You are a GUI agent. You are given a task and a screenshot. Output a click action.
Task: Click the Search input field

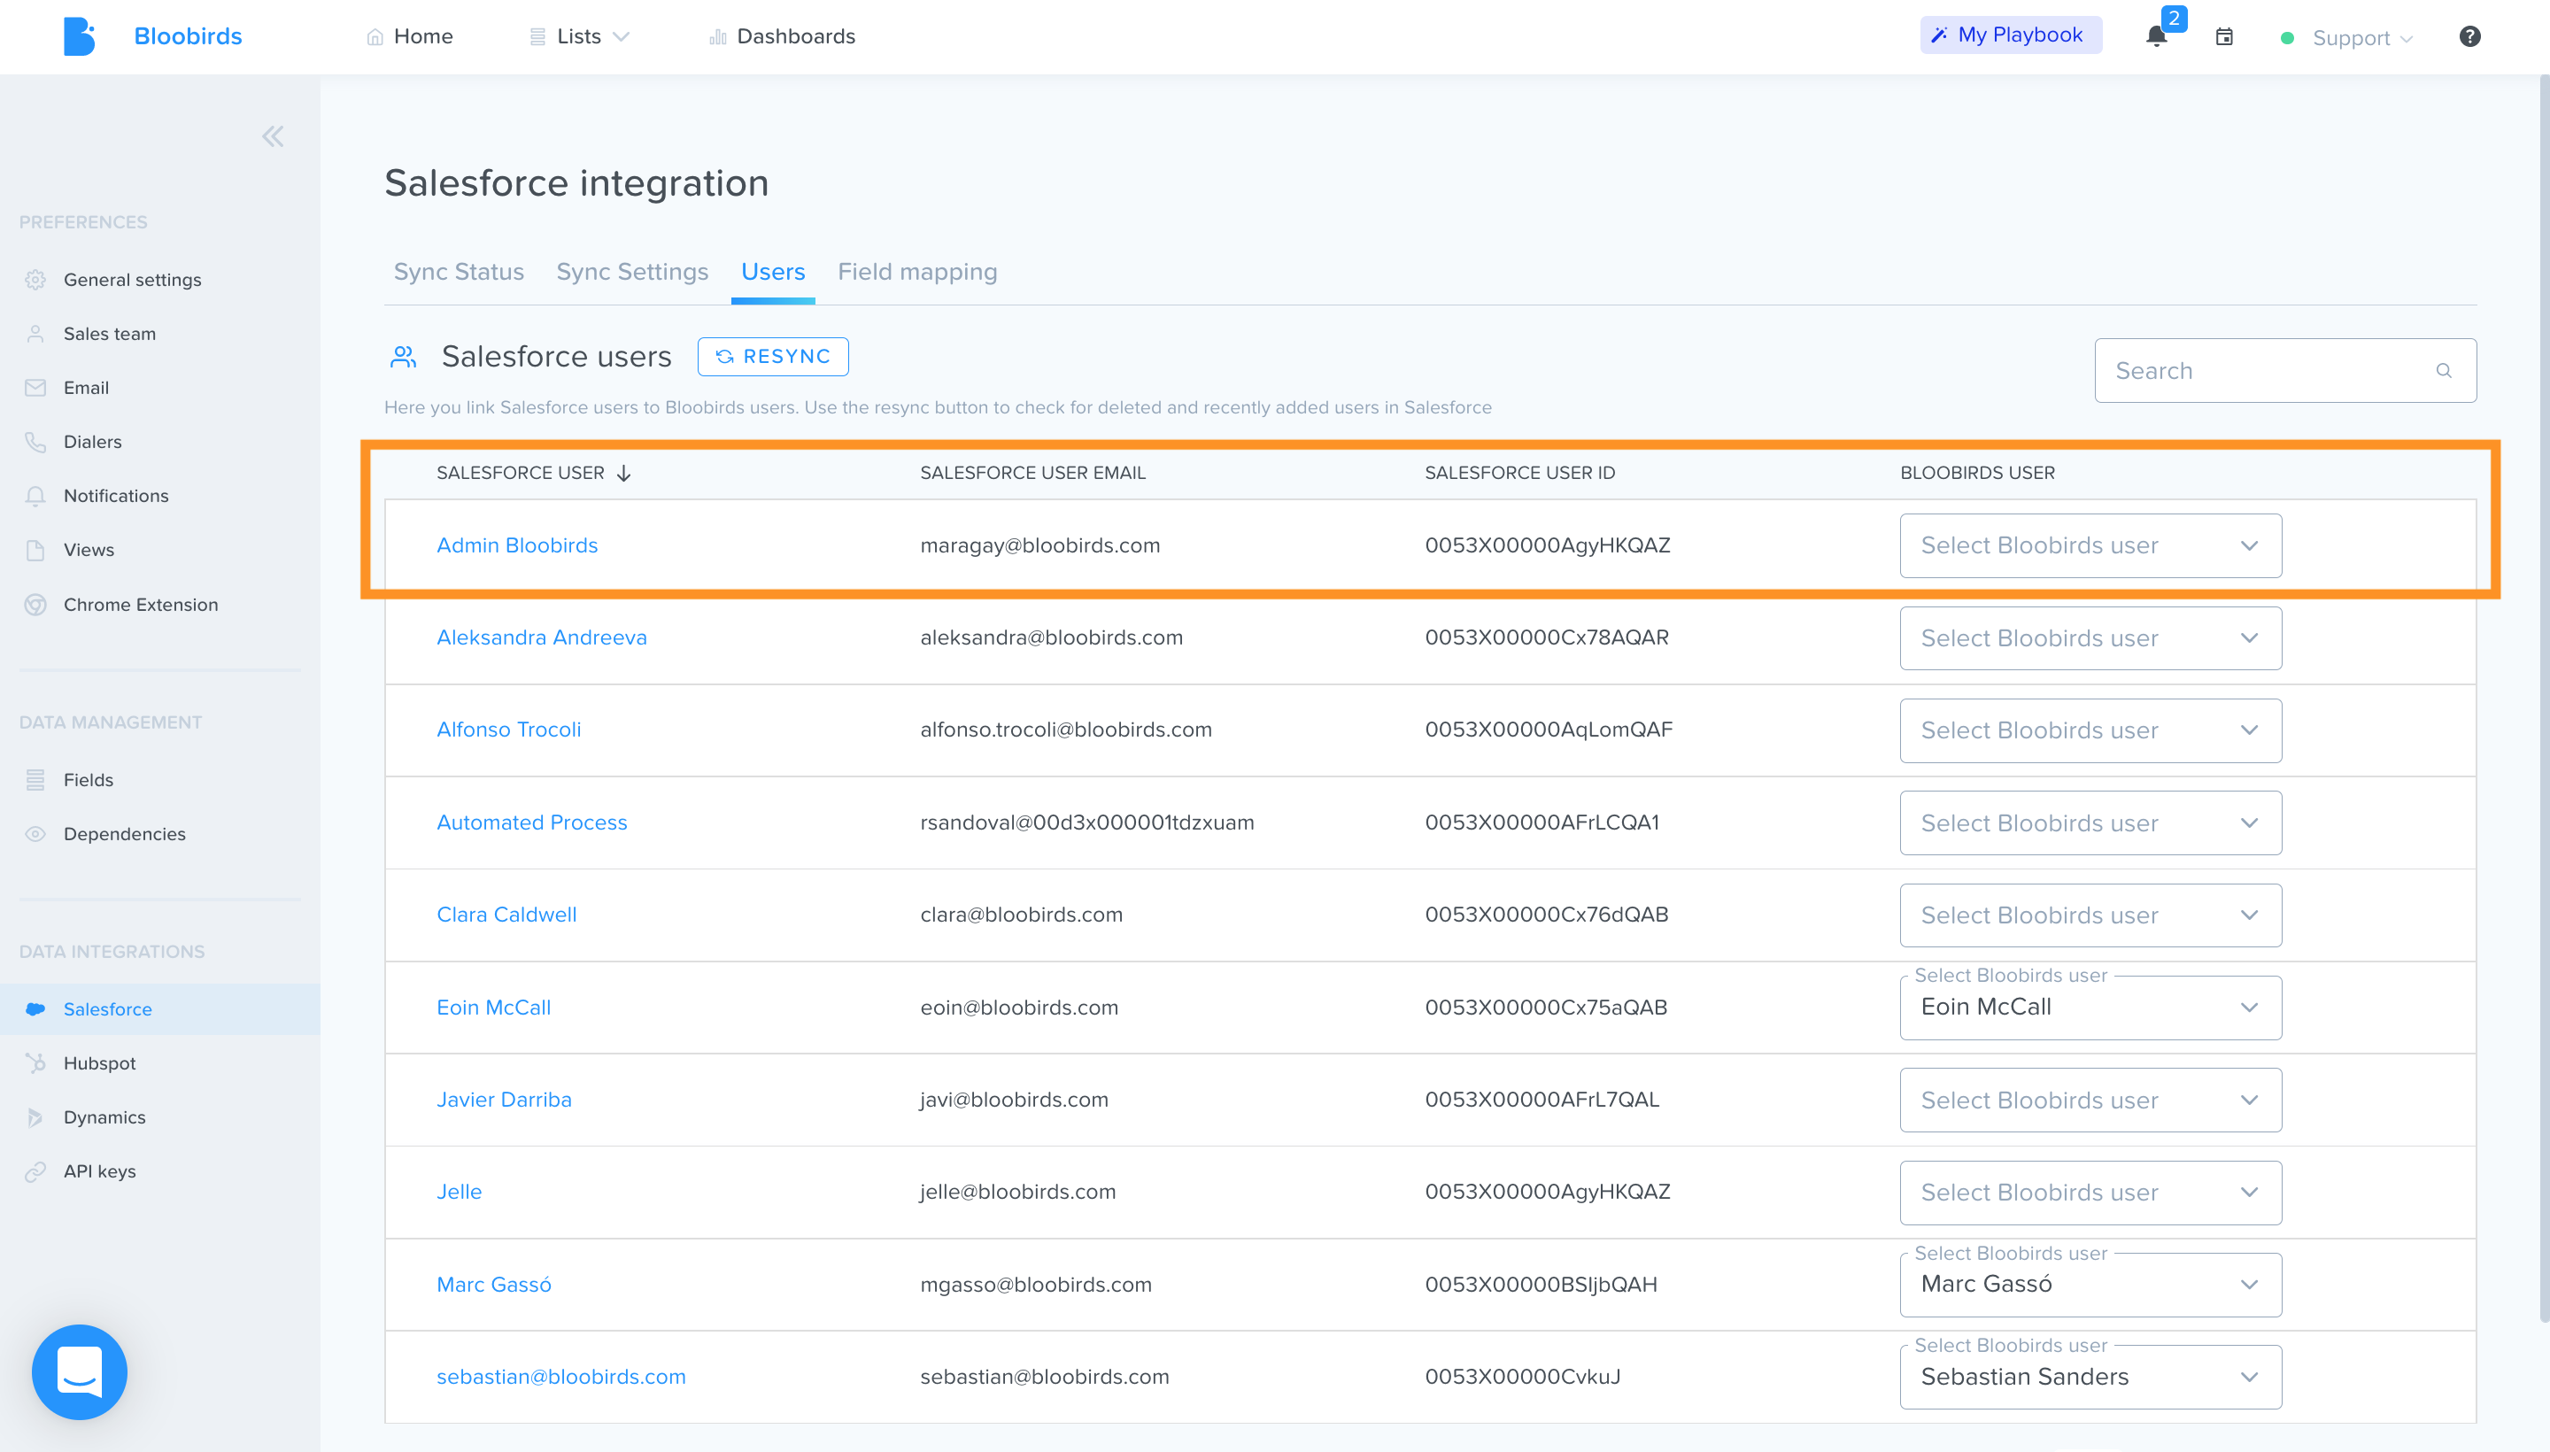tap(2284, 371)
